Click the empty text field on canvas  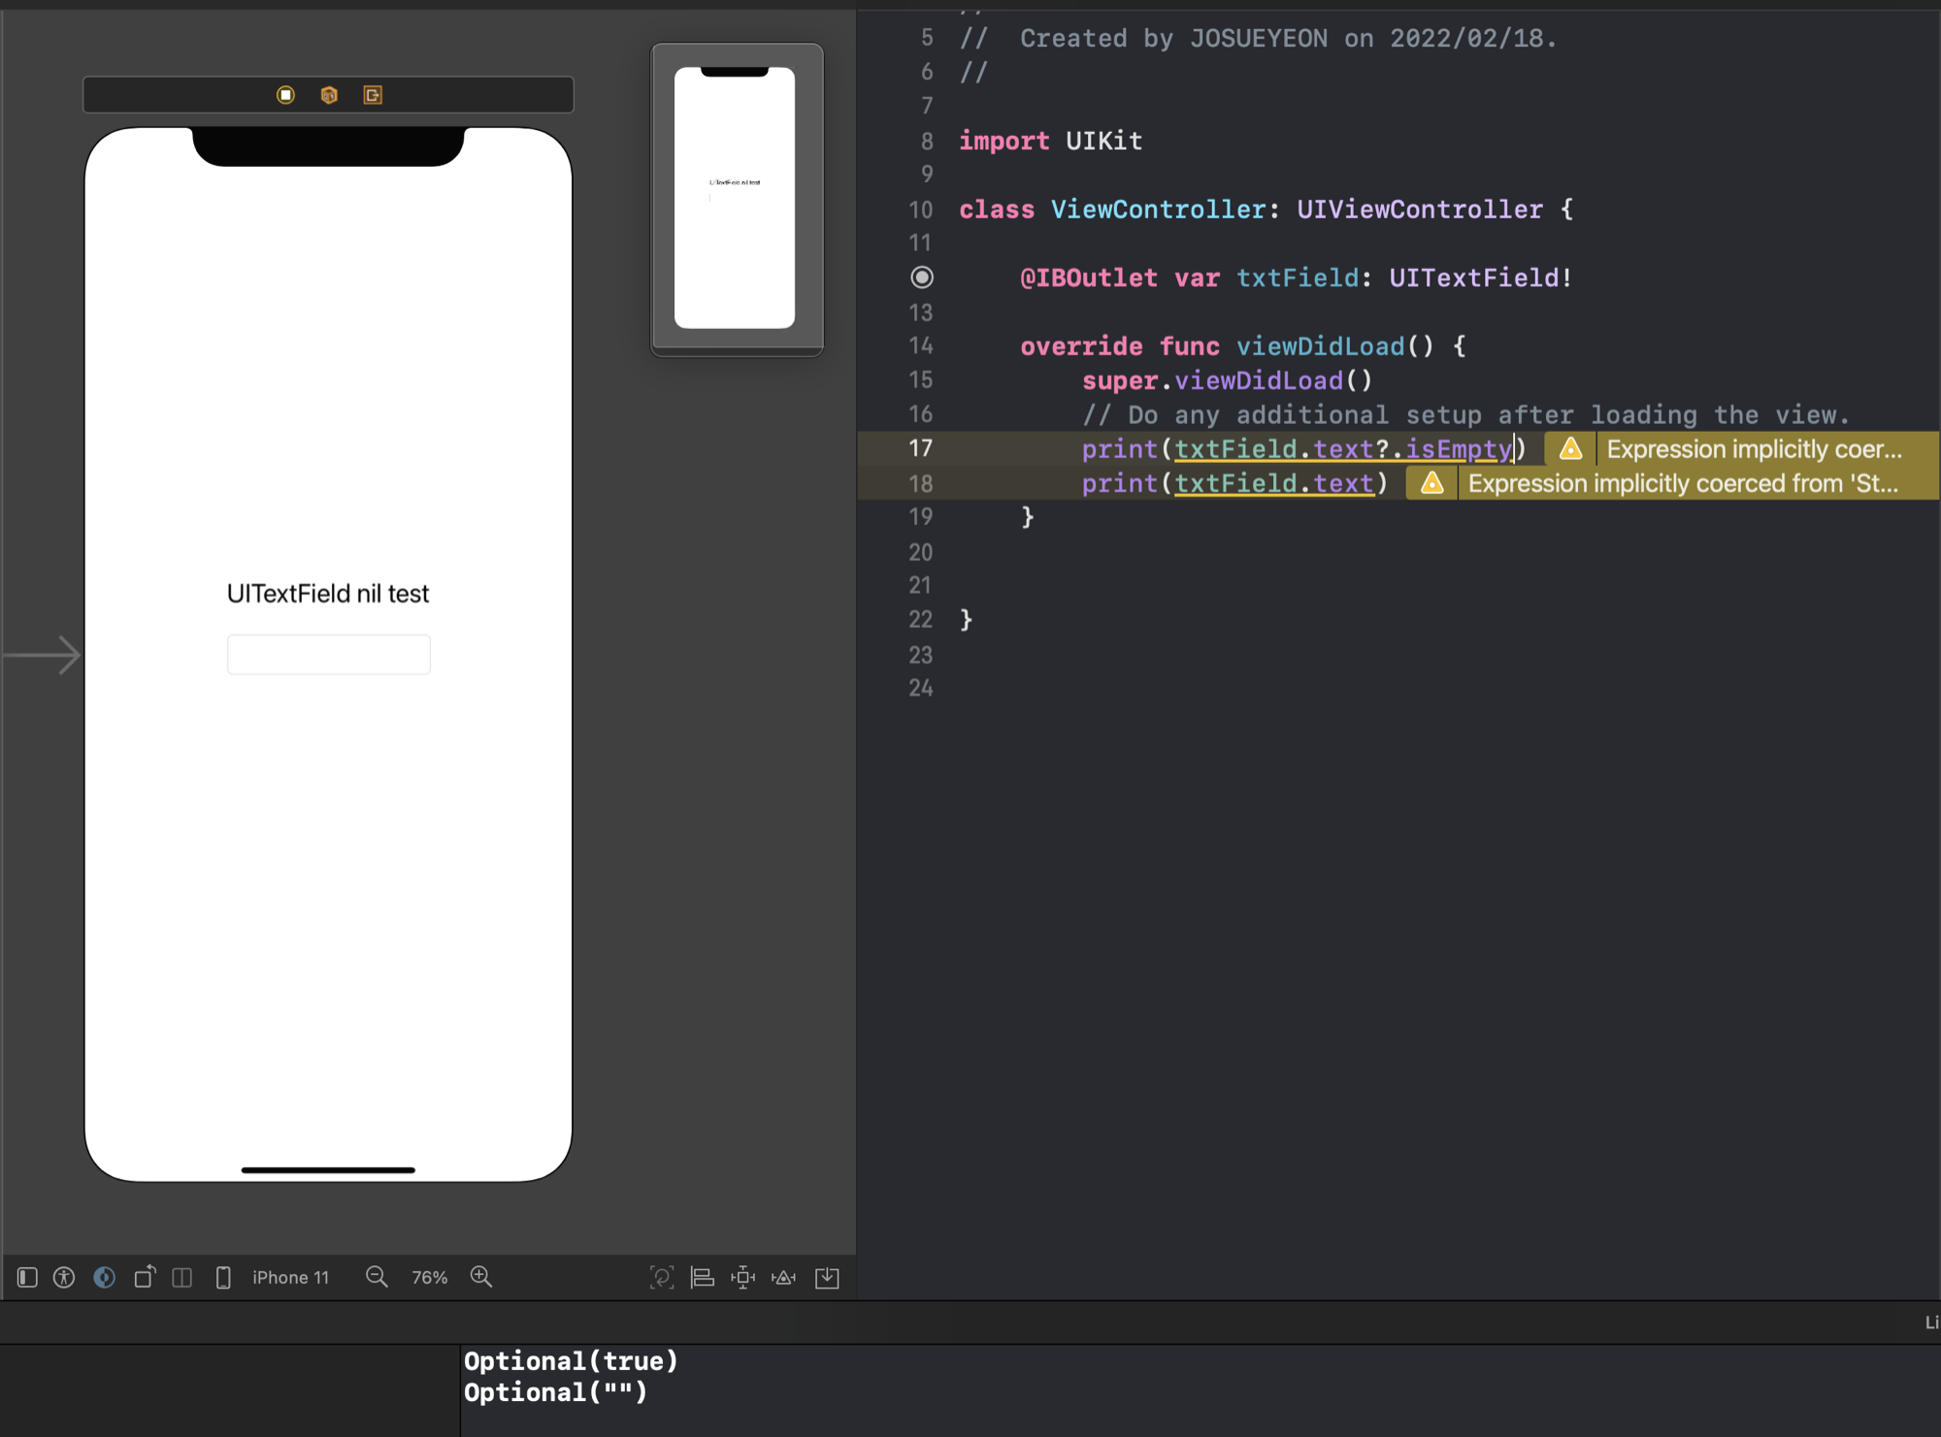click(328, 654)
